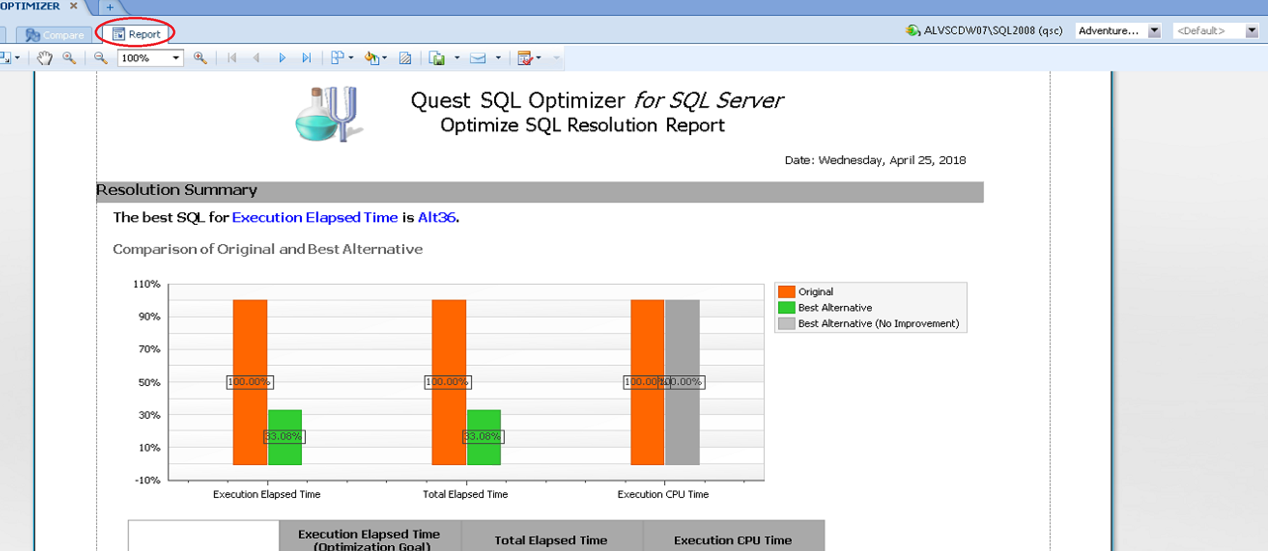Click the Execution Elapsed Time link
Image resolution: width=1268 pixels, height=551 pixels.
coord(314,217)
